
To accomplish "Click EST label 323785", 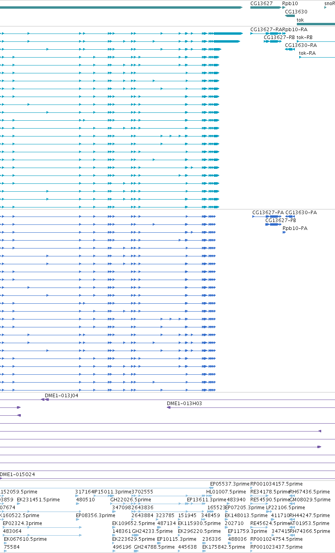I will tap(165, 516).
